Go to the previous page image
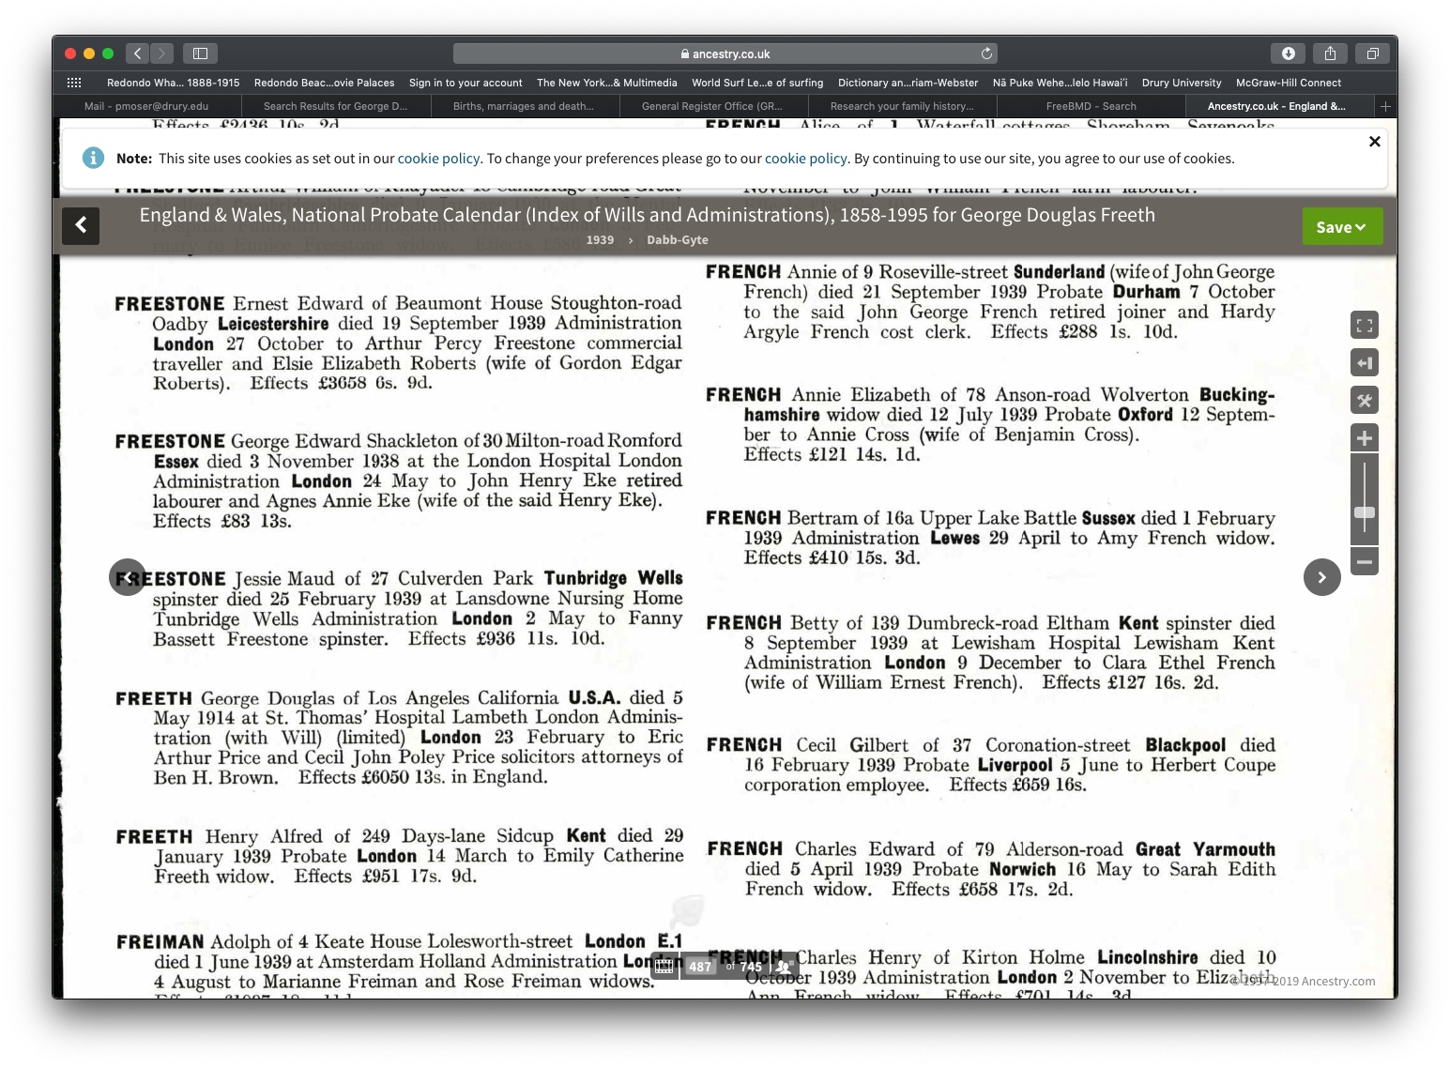This screenshot has height=1068, width=1450. [127, 577]
